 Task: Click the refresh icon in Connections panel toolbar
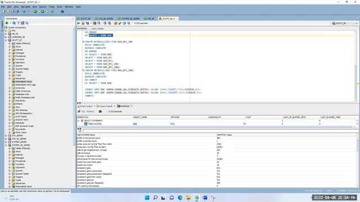pyautogui.click(x=14, y=23)
